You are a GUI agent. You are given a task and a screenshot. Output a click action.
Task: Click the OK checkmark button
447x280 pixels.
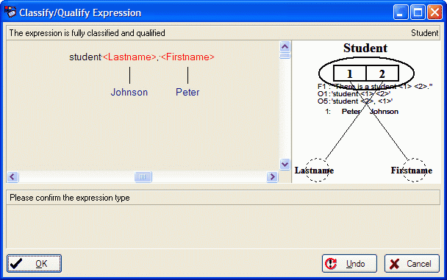(34, 264)
